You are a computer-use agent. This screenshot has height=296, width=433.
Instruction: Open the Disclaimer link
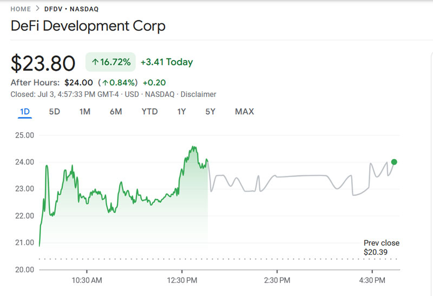[198, 95]
